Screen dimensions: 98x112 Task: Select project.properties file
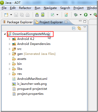30,94
